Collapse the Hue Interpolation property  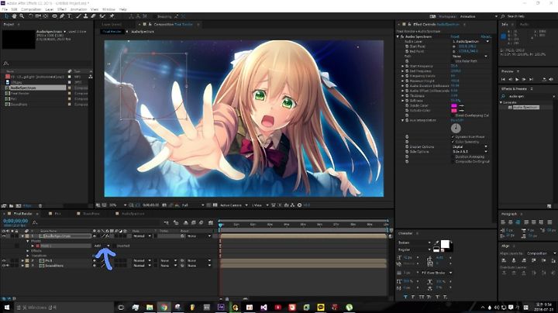point(403,121)
